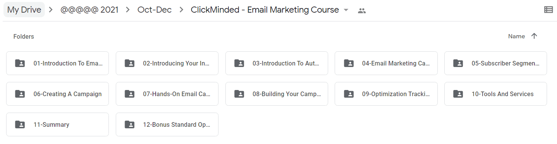Click shared folder icon of 01-Introduction To Email

tap(20, 63)
